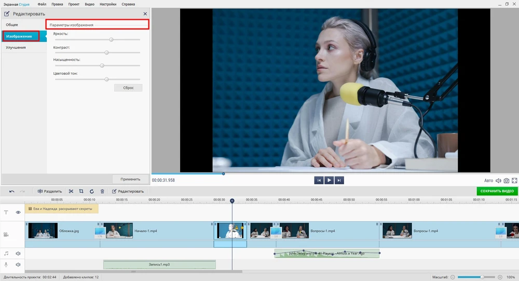Undo the last action with the arrow icon
The height and width of the screenshot is (281, 519).
tap(12, 191)
